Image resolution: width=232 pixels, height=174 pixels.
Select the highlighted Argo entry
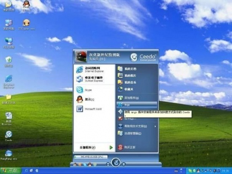tap(137, 104)
